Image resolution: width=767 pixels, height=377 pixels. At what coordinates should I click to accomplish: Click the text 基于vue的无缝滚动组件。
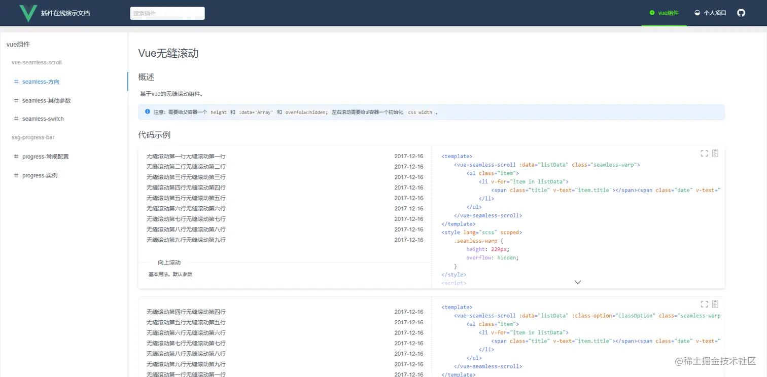[x=171, y=94]
